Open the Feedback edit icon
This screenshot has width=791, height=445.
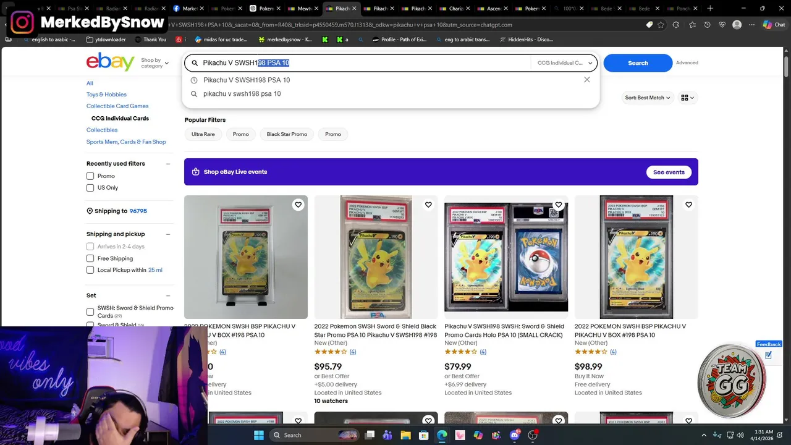[768, 355]
